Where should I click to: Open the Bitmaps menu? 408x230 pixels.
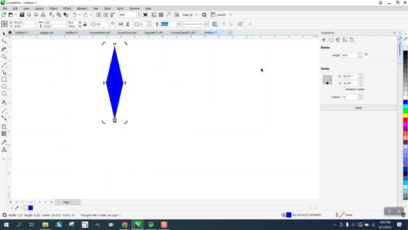click(82, 8)
